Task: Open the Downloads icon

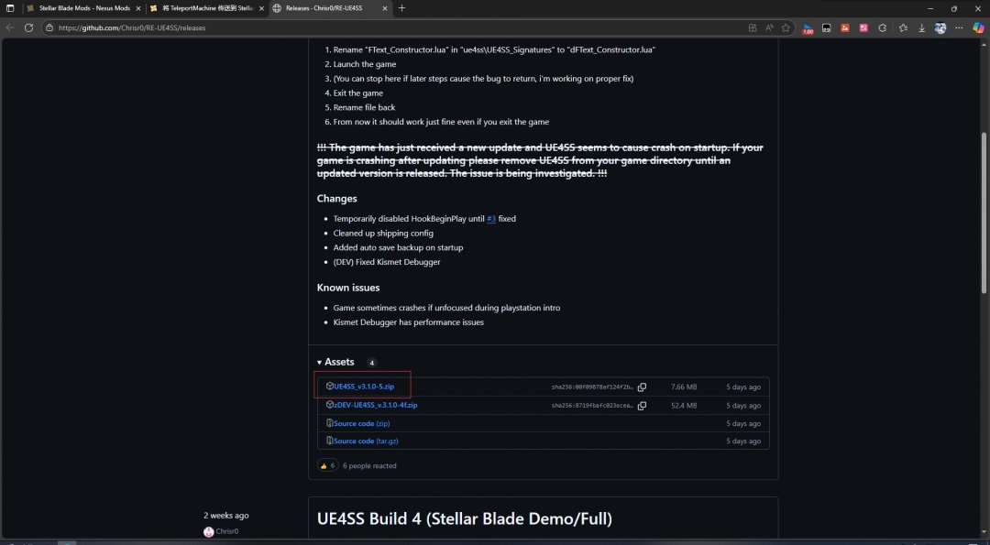Action: [x=922, y=27]
